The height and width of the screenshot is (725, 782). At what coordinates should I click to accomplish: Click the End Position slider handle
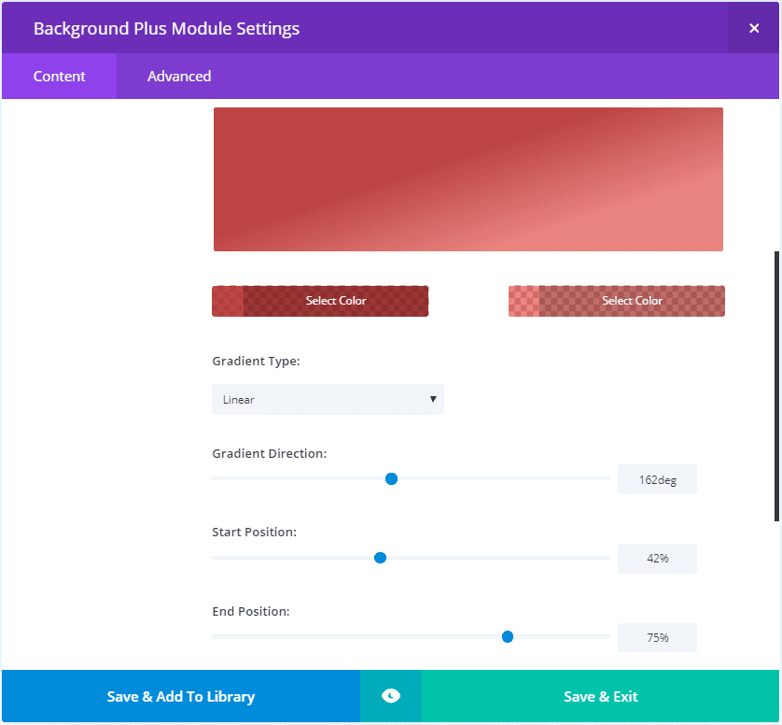[508, 637]
